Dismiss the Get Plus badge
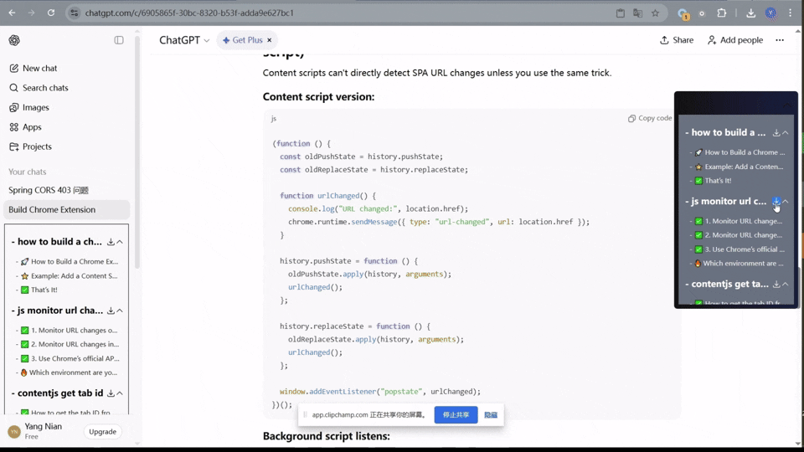This screenshot has width=804, height=452. [x=269, y=40]
